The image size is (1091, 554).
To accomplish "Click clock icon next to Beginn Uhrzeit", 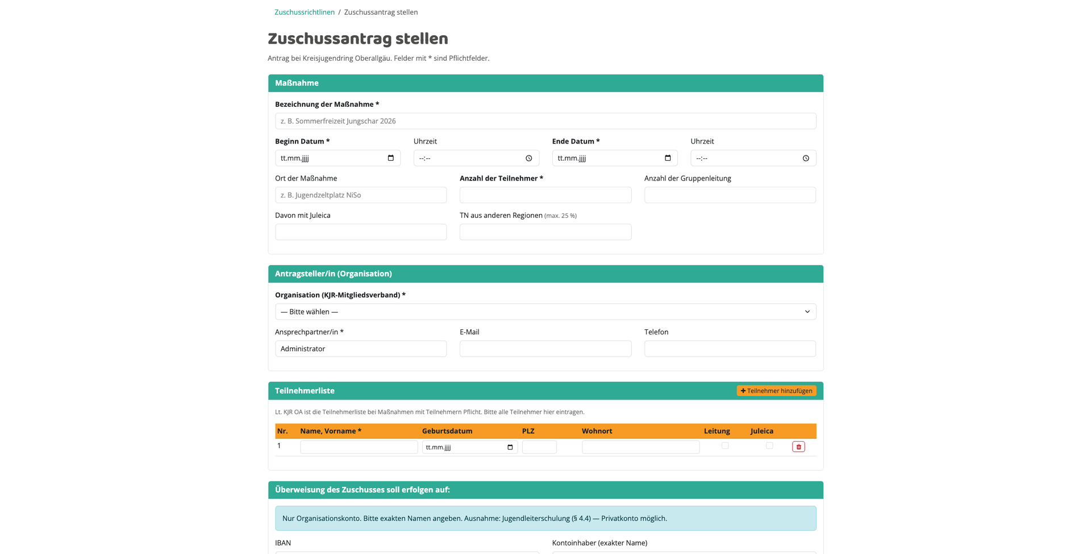I will coord(529,158).
